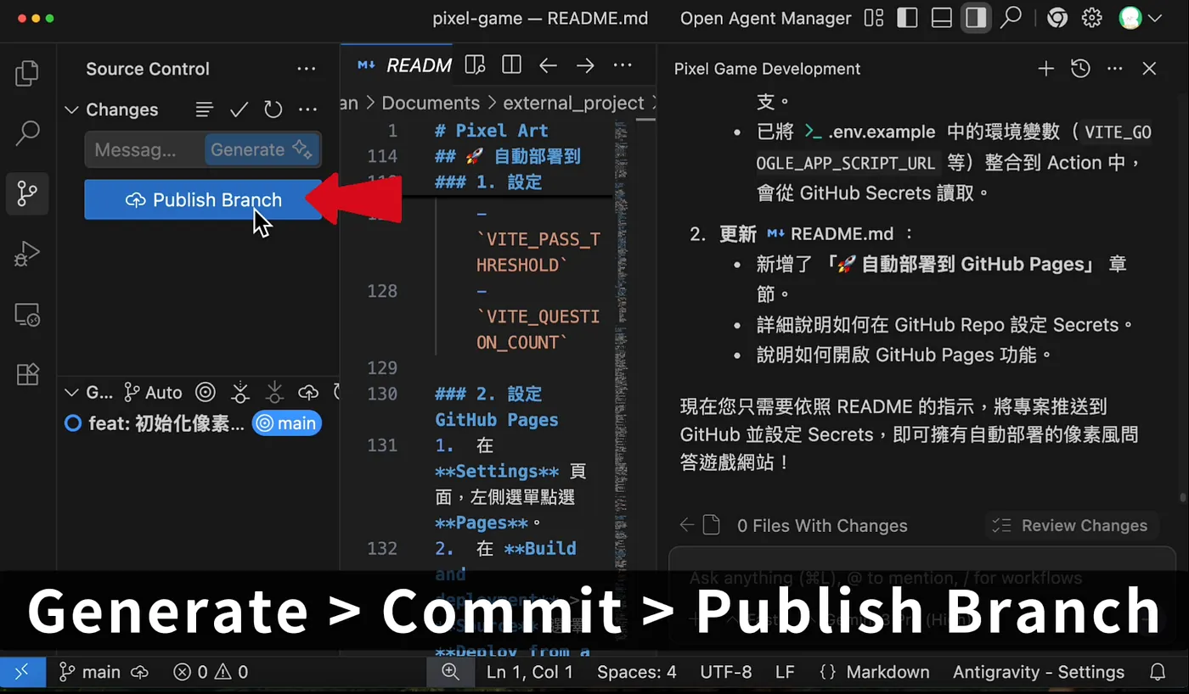Image resolution: width=1189 pixels, height=694 pixels.
Task: Open settings gear in title bar
Action: [x=1092, y=18]
